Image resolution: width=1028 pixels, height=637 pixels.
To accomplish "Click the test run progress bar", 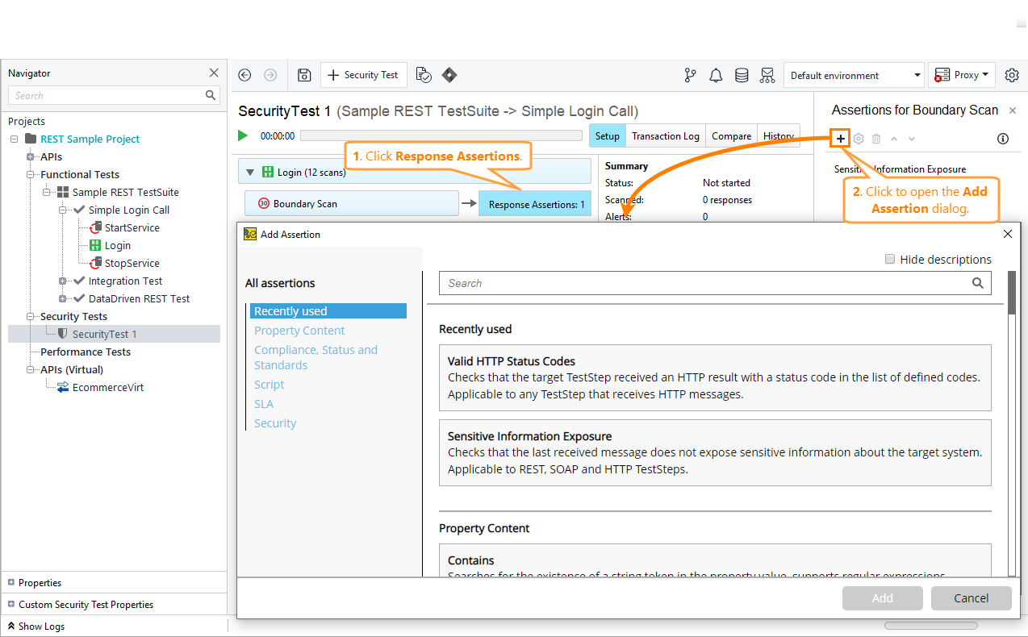I will (x=441, y=136).
